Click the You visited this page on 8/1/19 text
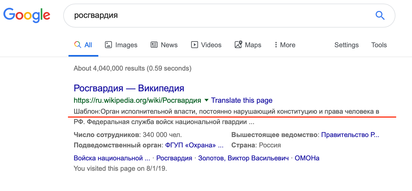Image resolution: width=412 pixels, height=191 pixels. tap(120, 168)
